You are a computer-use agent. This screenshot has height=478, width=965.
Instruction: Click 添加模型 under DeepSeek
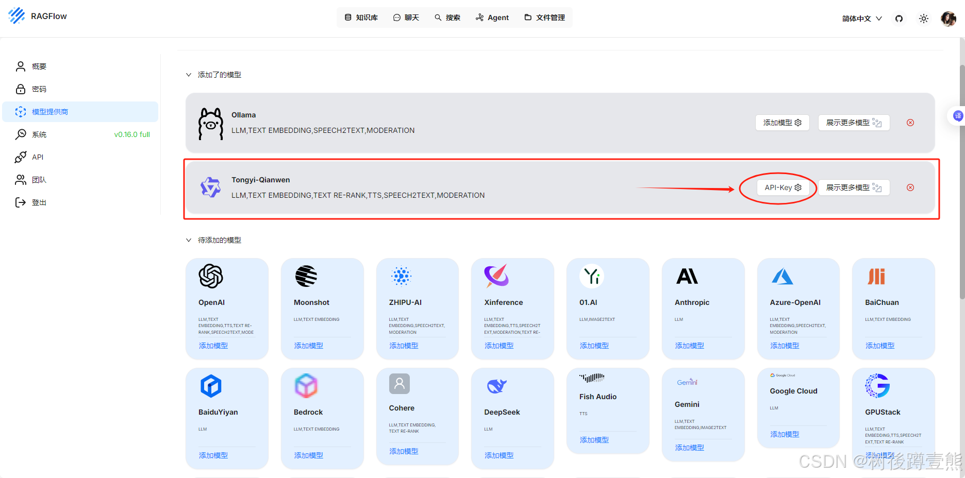(499, 455)
